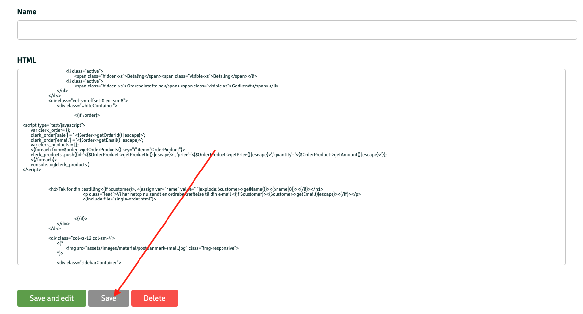Click the Name field label
The height and width of the screenshot is (314, 583).
click(27, 11)
